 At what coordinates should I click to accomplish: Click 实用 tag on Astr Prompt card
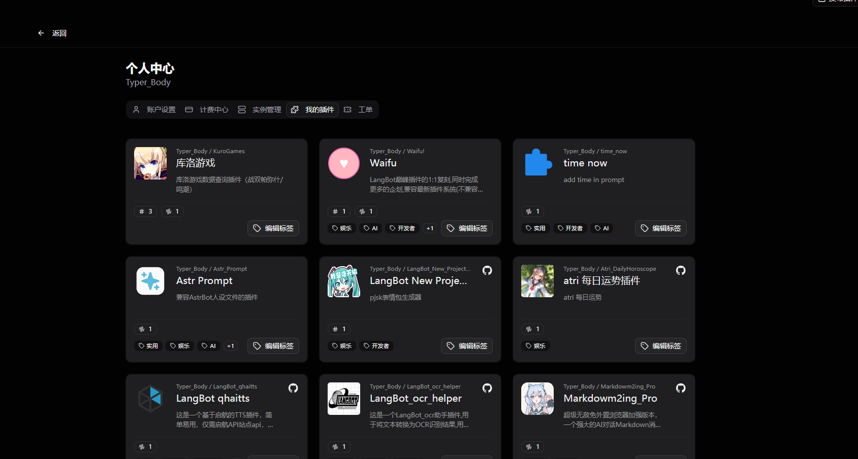coord(148,346)
